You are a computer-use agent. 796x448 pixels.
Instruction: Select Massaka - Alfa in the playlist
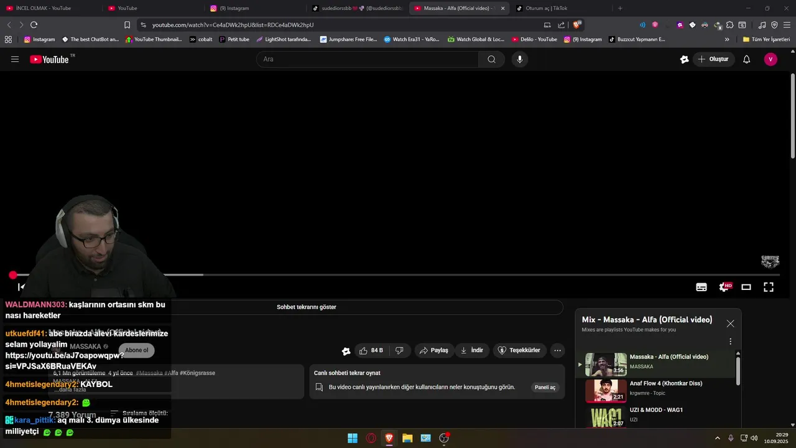click(656, 364)
